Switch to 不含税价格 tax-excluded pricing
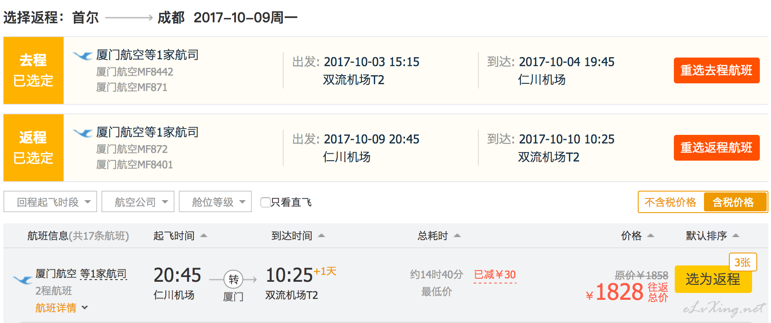771x323 pixels. (670, 202)
